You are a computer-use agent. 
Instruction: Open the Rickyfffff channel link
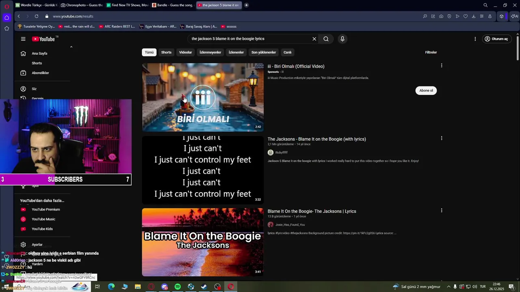[x=281, y=152]
